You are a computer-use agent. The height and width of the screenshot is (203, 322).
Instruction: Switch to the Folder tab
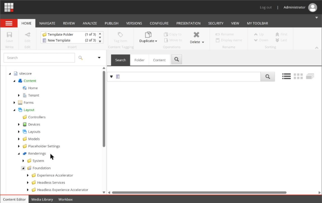point(139,60)
